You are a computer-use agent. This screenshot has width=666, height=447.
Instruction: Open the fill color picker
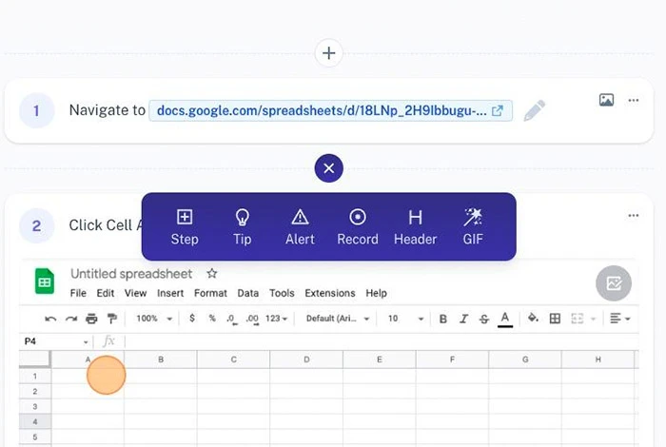click(533, 318)
